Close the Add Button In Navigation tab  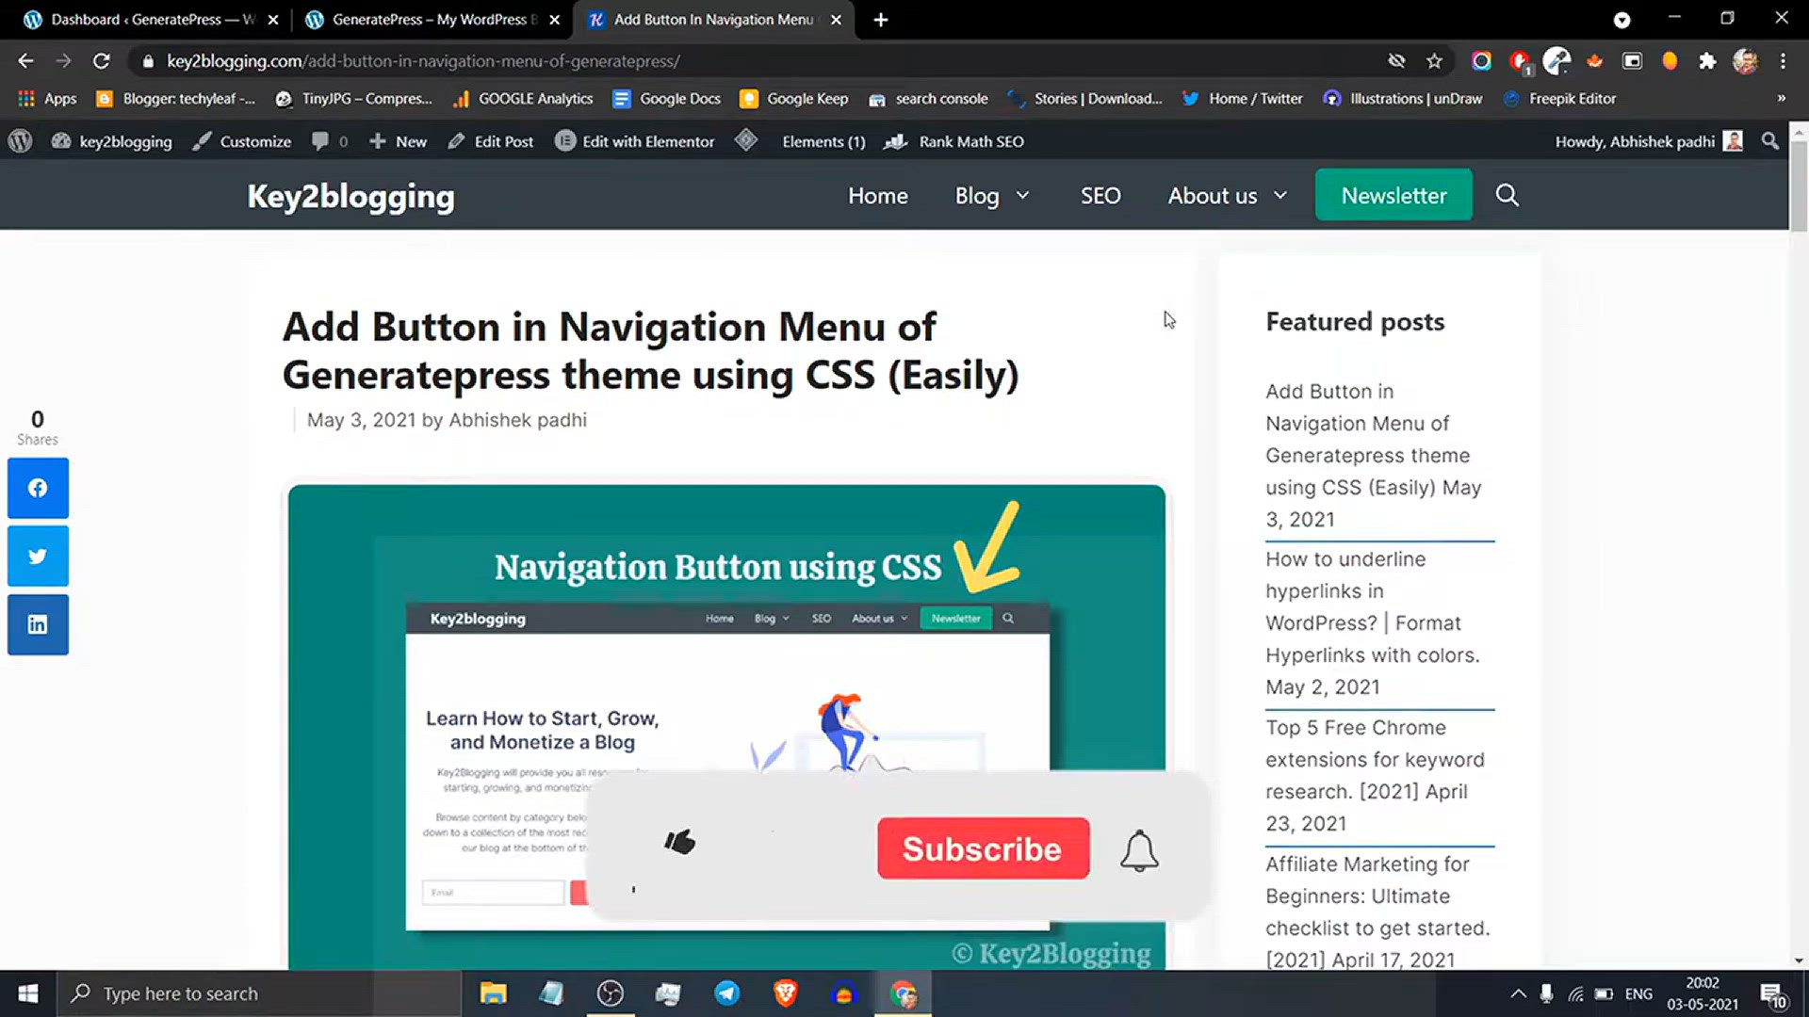(x=836, y=20)
